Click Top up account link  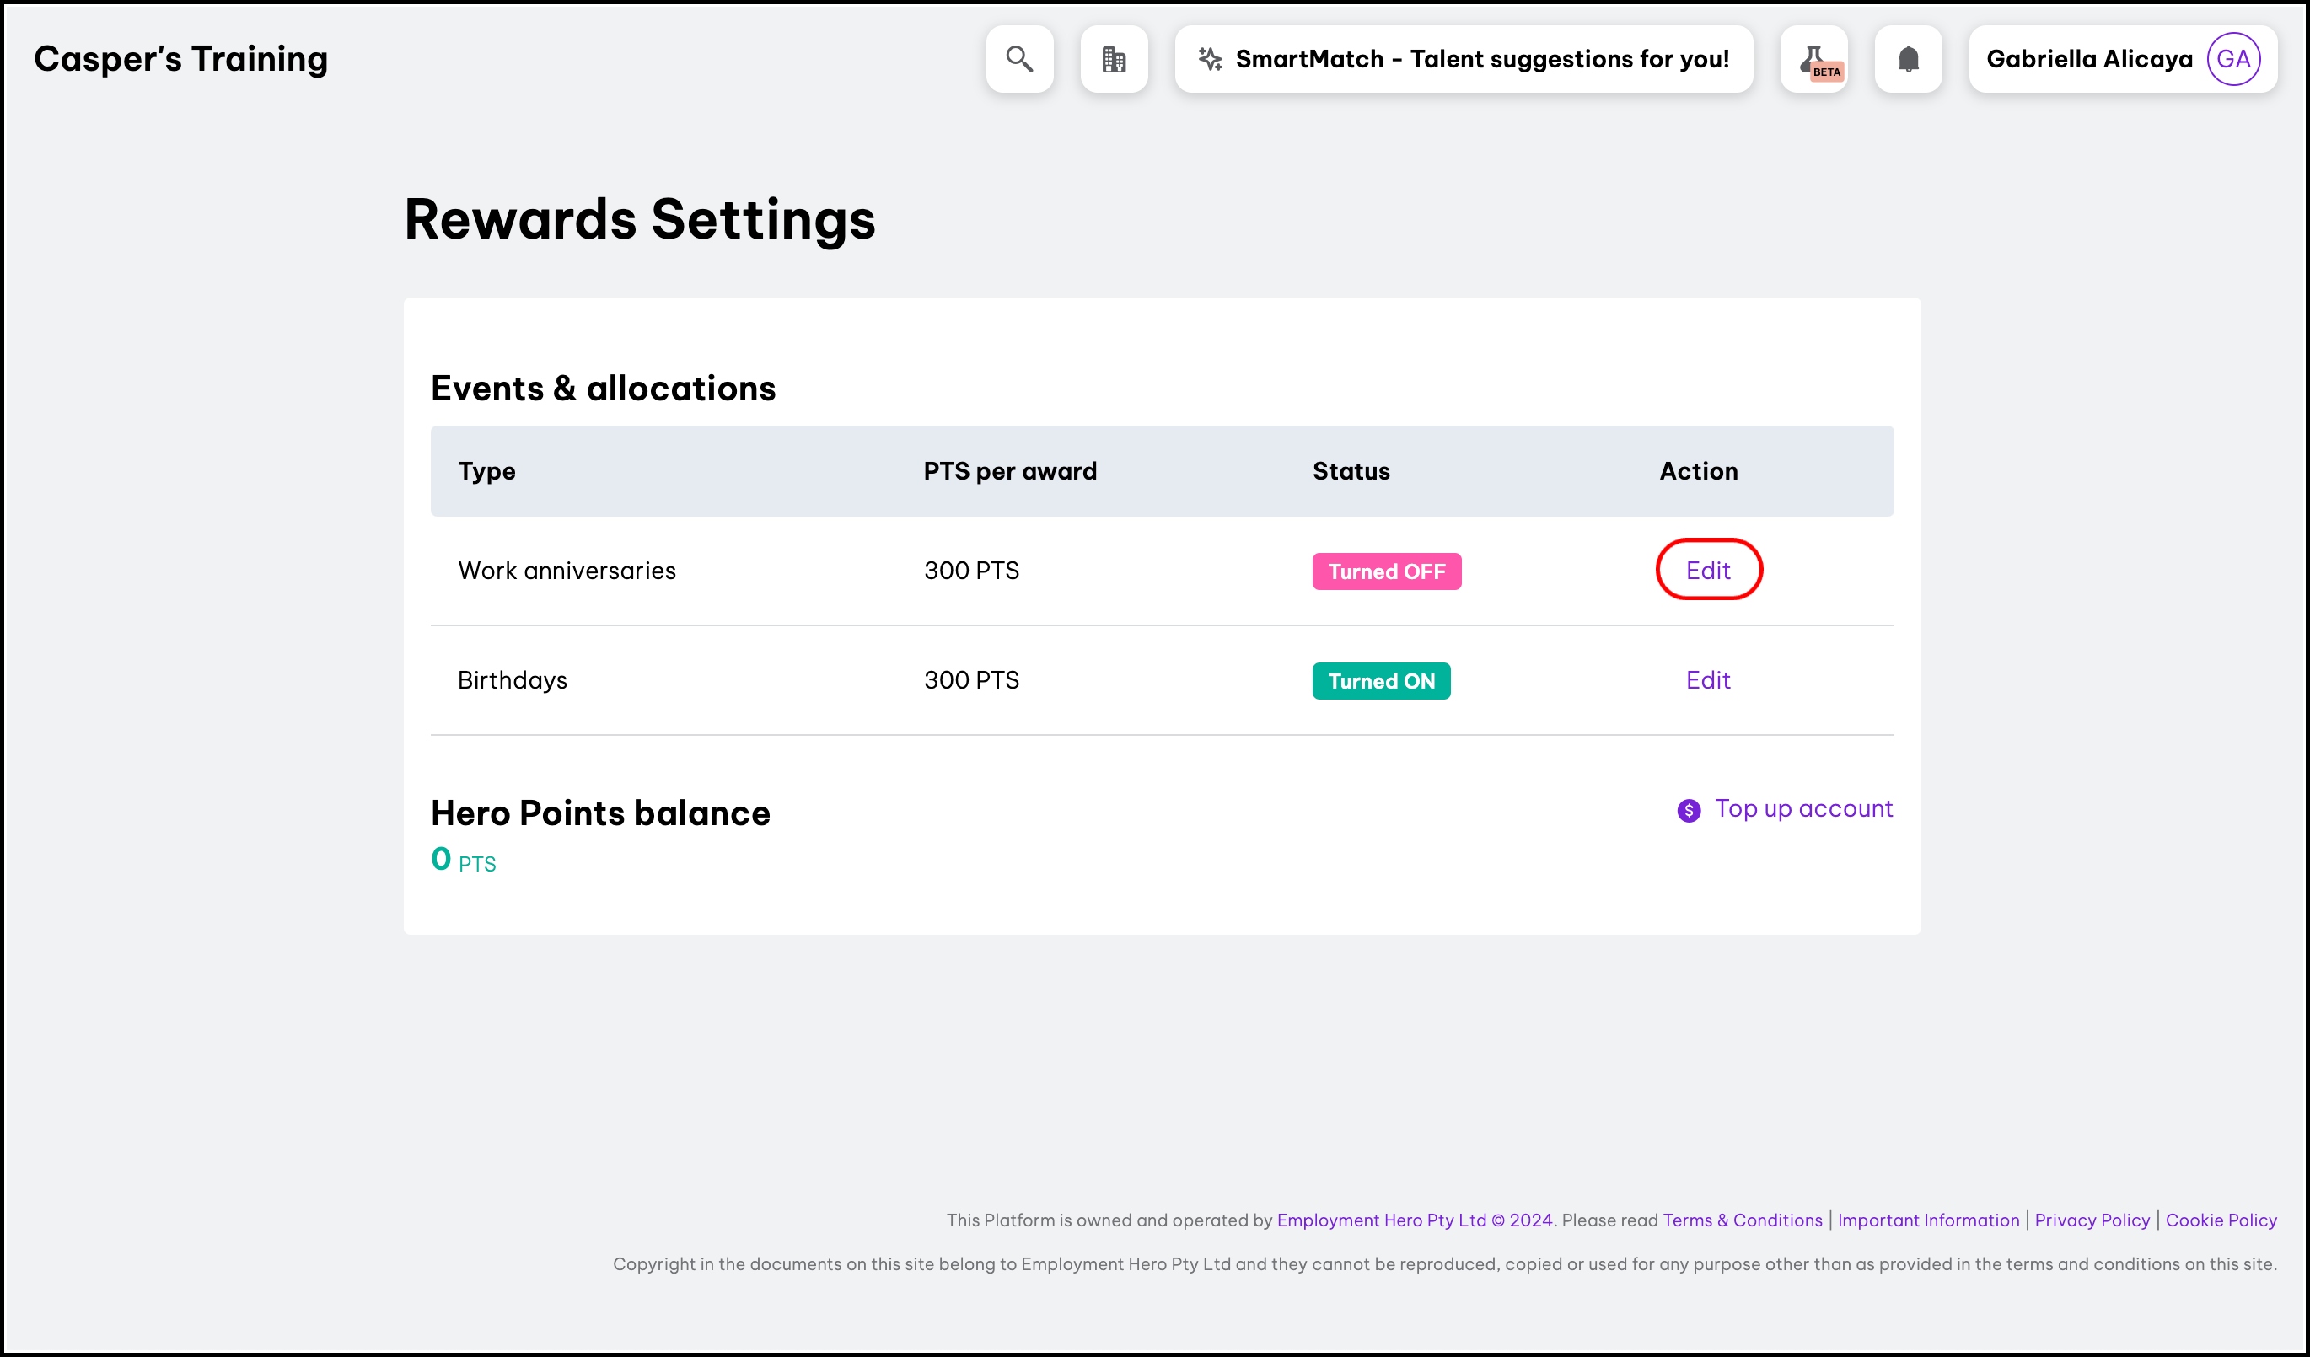(1803, 808)
